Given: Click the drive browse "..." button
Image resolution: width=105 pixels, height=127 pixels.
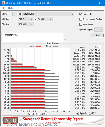Looking at the screenshot, I should tap(15, 14).
